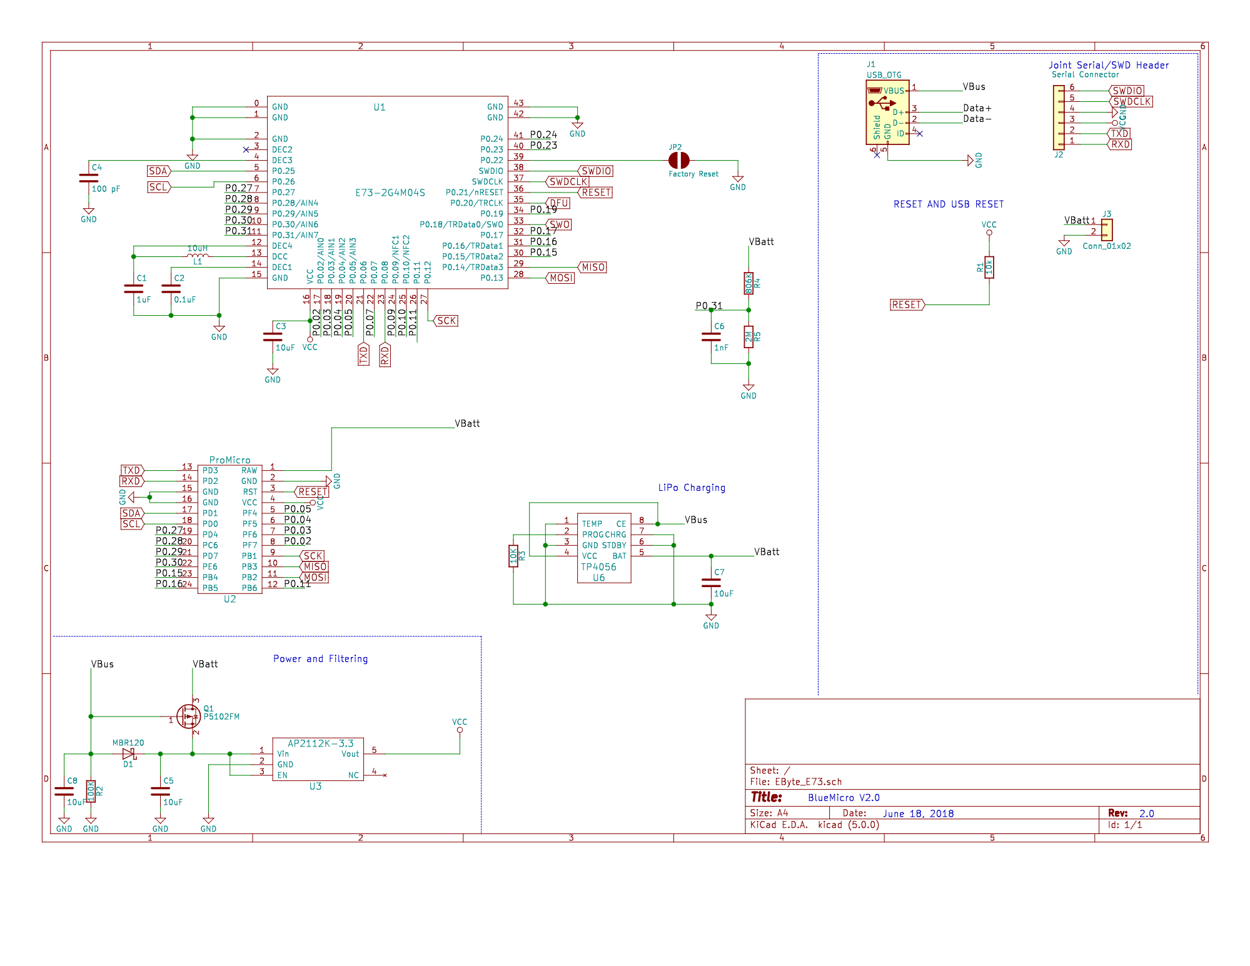1250x966 pixels.
Task: Click the SCL net label at U1 pin 6
Action: coord(159,187)
